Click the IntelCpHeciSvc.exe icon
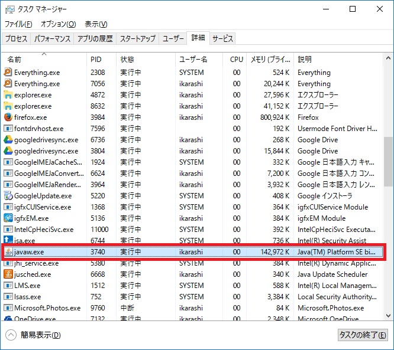This screenshot has width=394, height=350. [8, 230]
